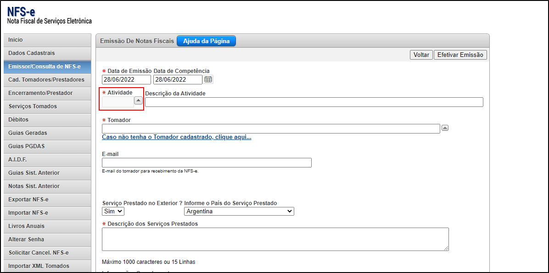This screenshot has height=273, width=549.
Task: Click the Data de Emissão date field
Action: (126, 79)
